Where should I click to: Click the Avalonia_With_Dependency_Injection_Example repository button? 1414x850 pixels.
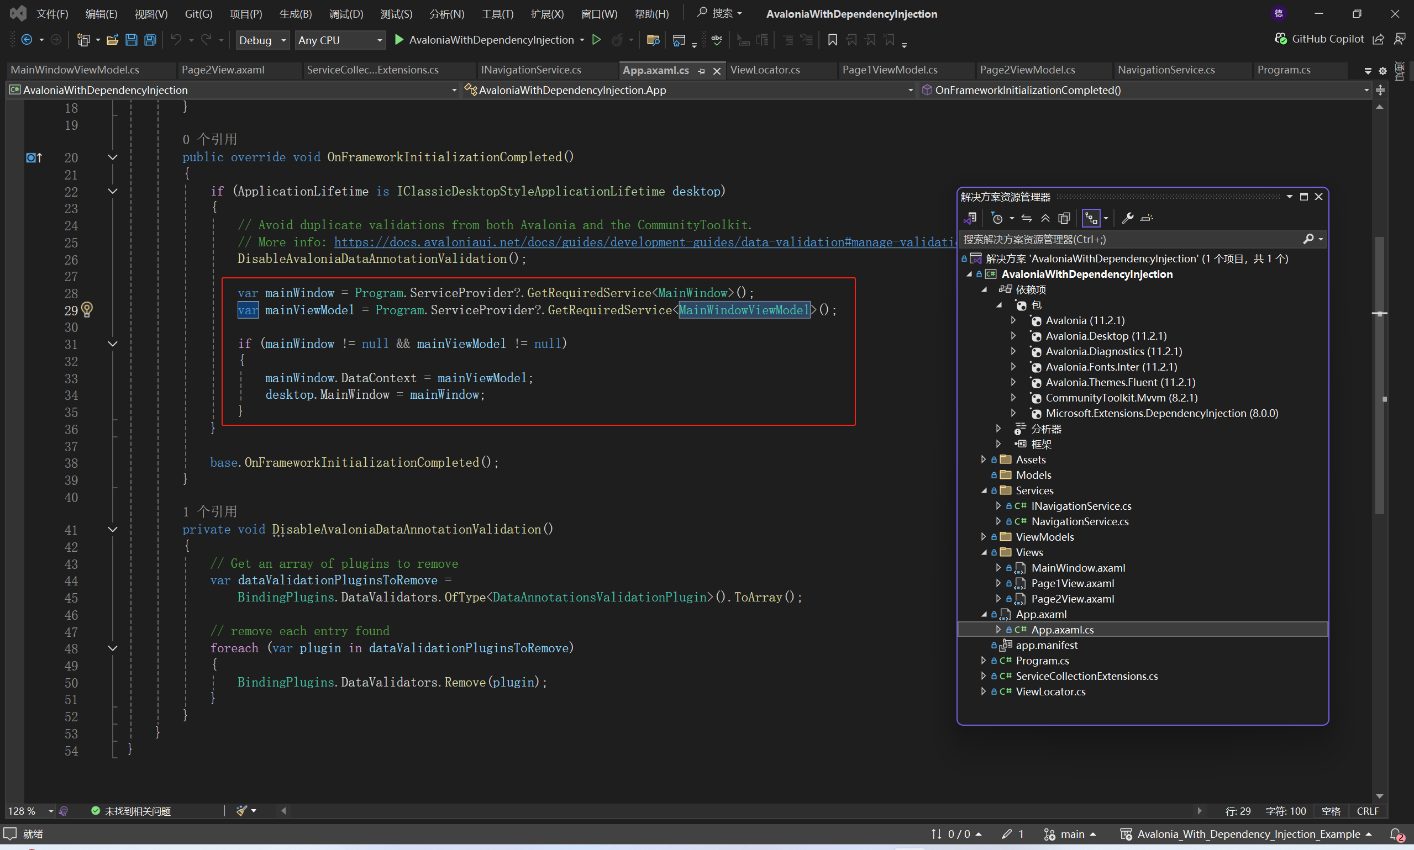(x=1245, y=835)
